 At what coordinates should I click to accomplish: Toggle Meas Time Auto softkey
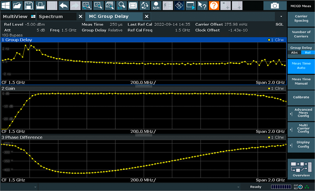pos(301,65)
